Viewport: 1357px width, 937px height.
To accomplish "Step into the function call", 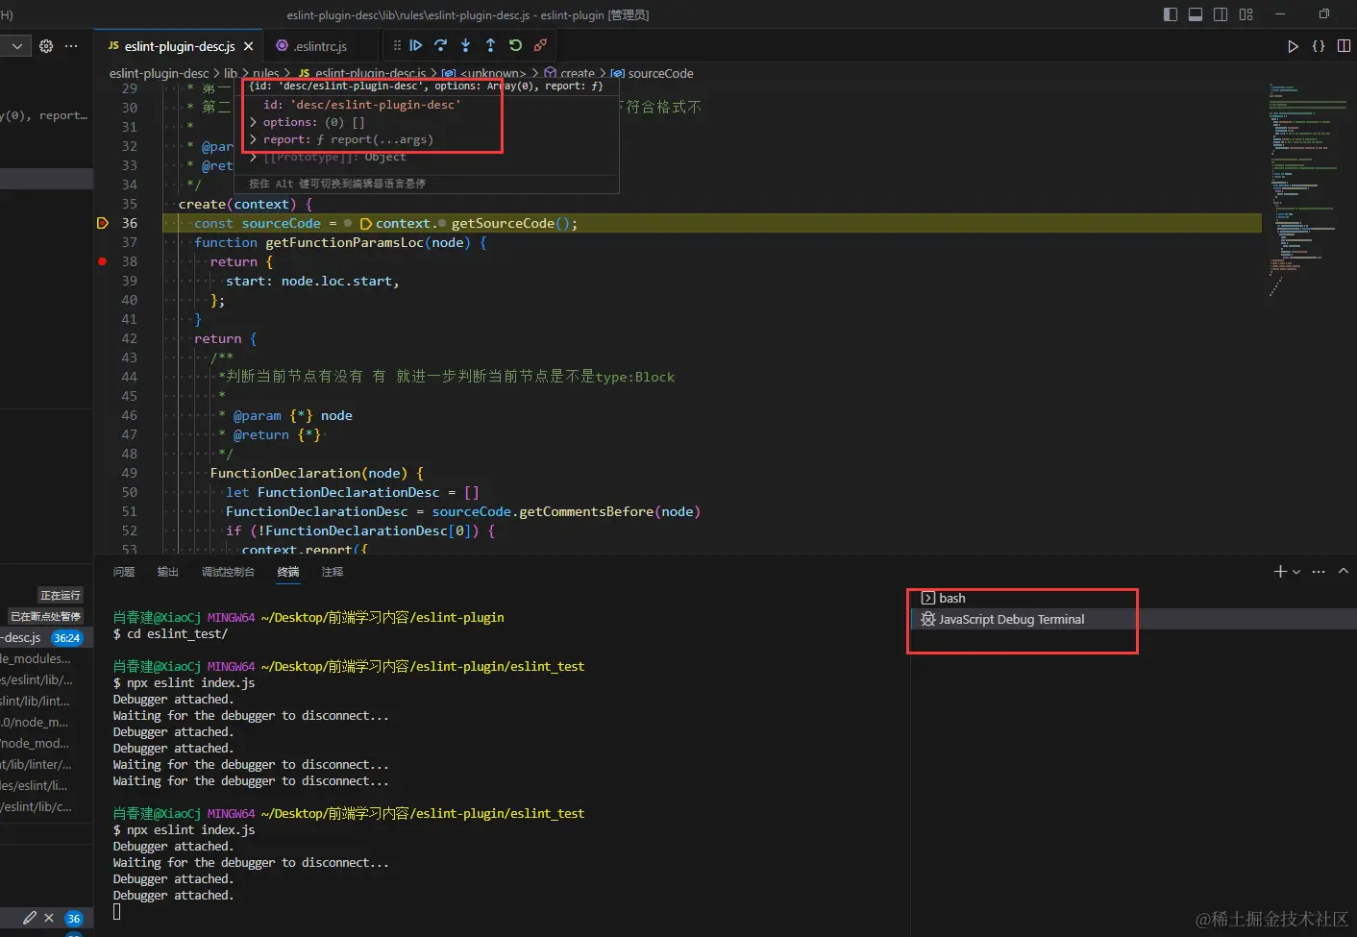I will [465, 45].
